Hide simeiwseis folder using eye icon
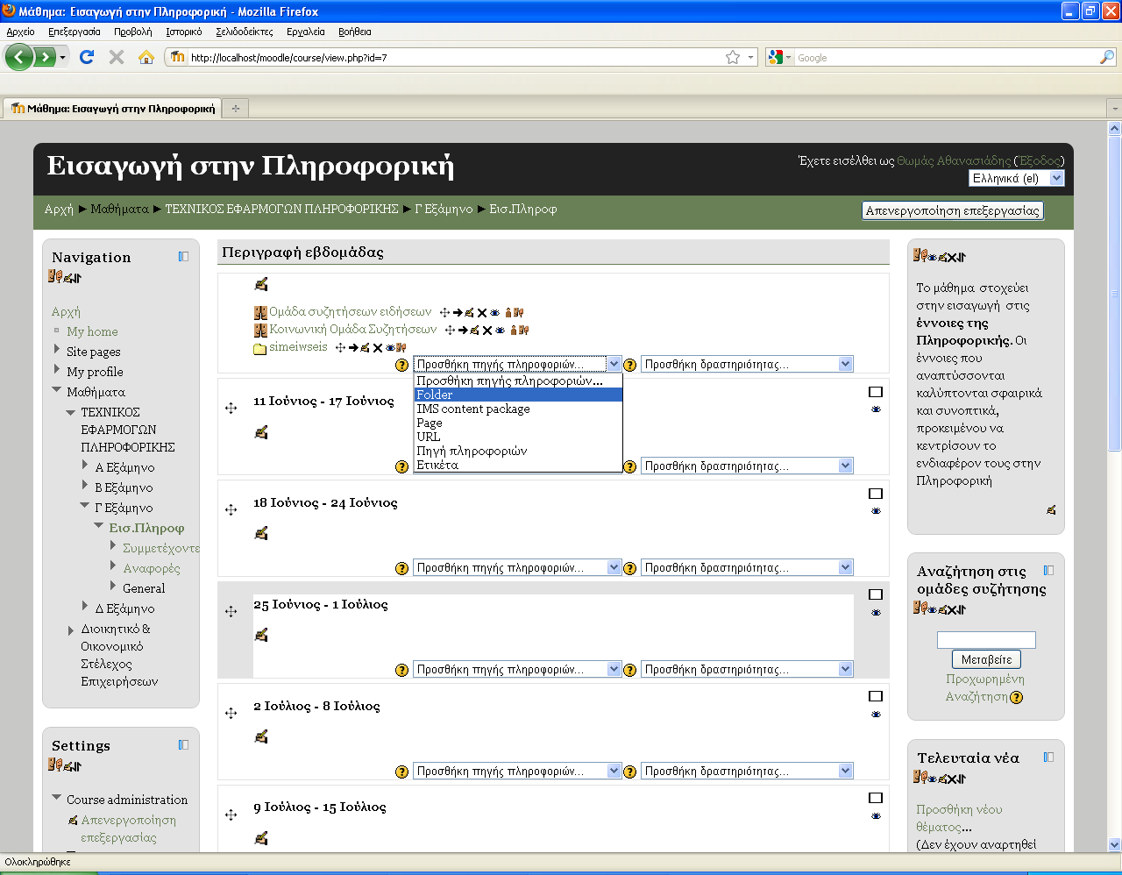The width and height of the screenshot is (1122, 875). pyautogui.click(x=390, y=348)
